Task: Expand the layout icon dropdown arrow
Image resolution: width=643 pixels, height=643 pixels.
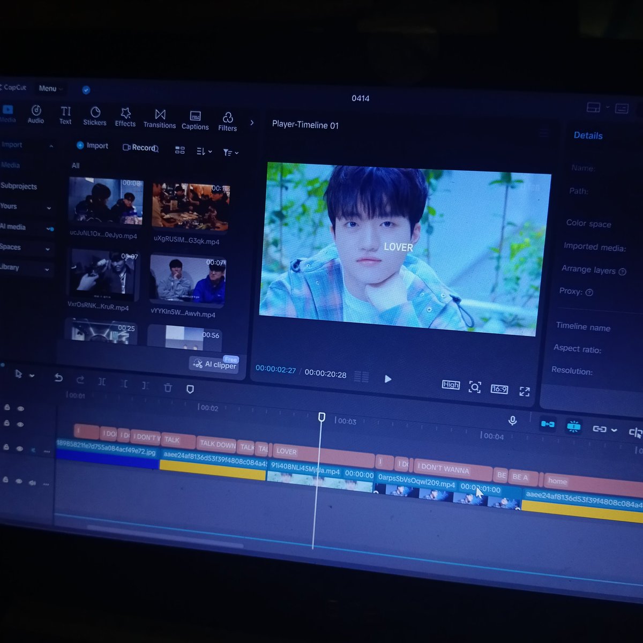Action: click(x=608, y=107)
